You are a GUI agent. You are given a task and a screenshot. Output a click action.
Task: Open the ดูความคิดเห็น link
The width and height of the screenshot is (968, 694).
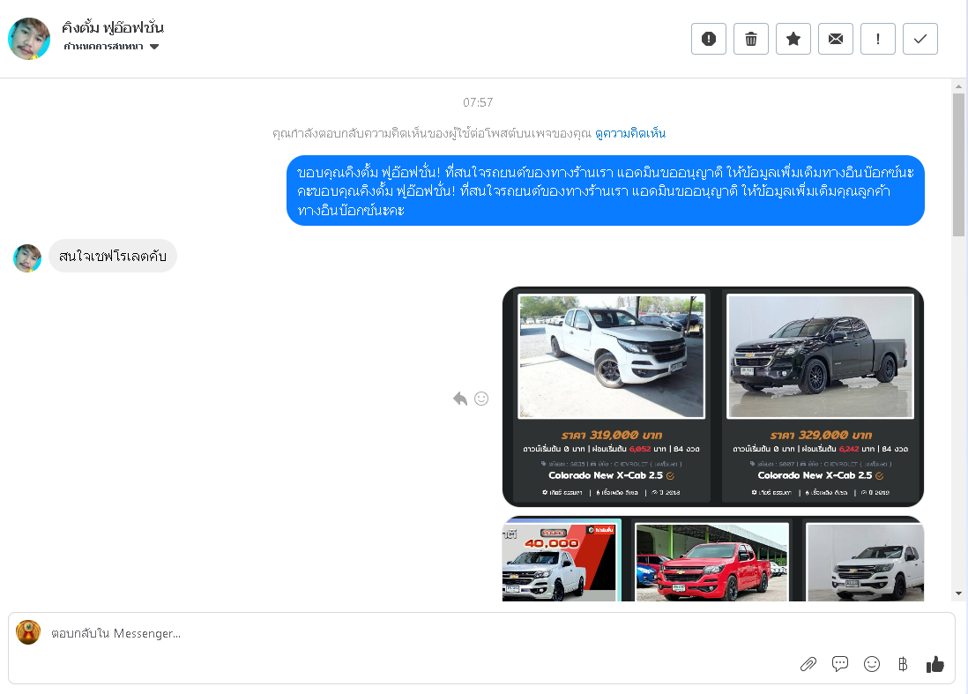pos(629,133)
